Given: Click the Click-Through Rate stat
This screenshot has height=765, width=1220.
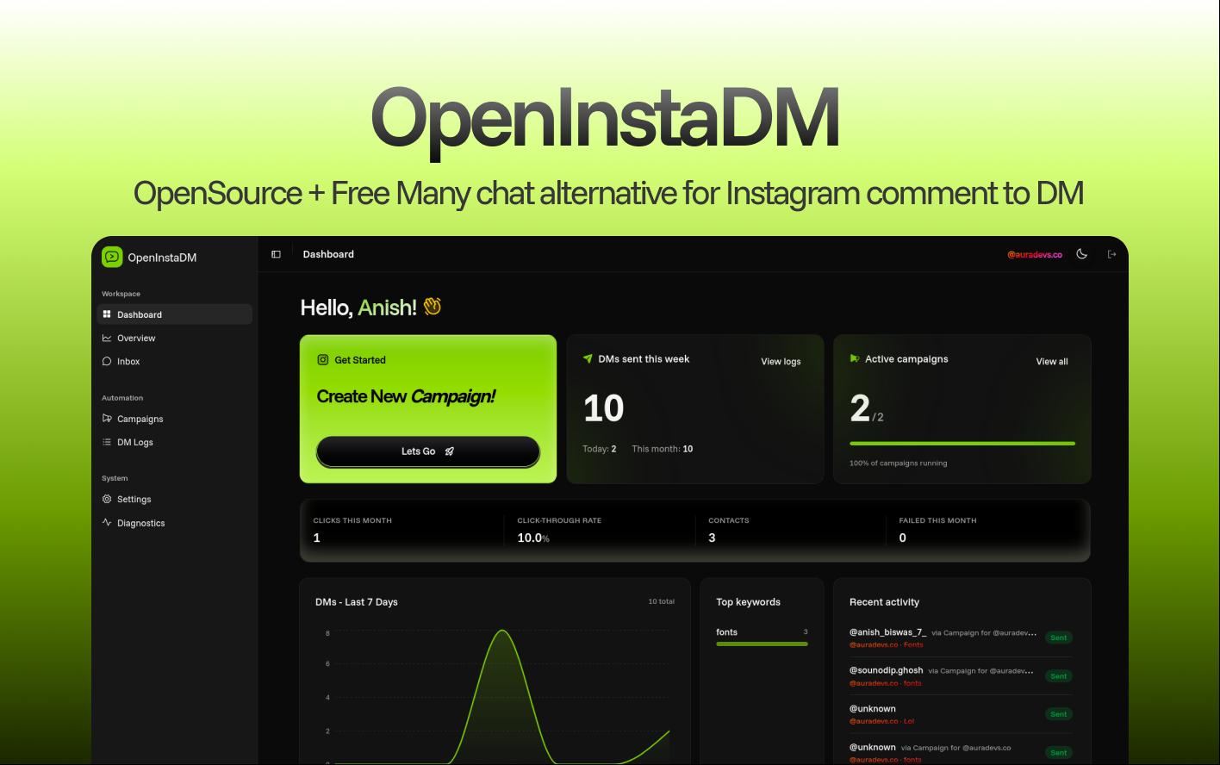Looking at the screenshot, I should 559,530.
